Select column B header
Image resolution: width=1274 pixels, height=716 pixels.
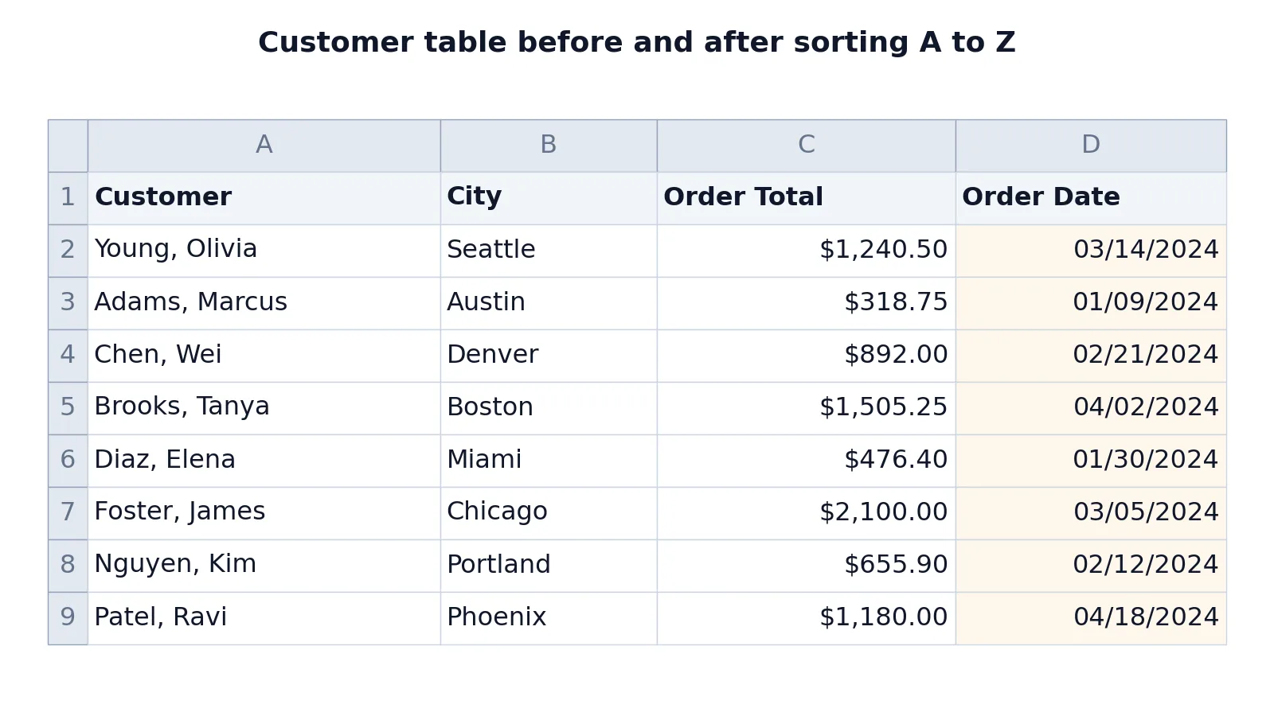(549, 146)
